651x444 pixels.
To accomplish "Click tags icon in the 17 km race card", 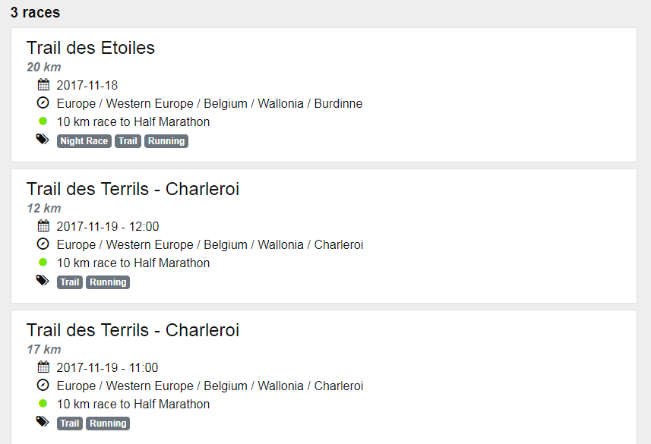I will coord(43,422).
